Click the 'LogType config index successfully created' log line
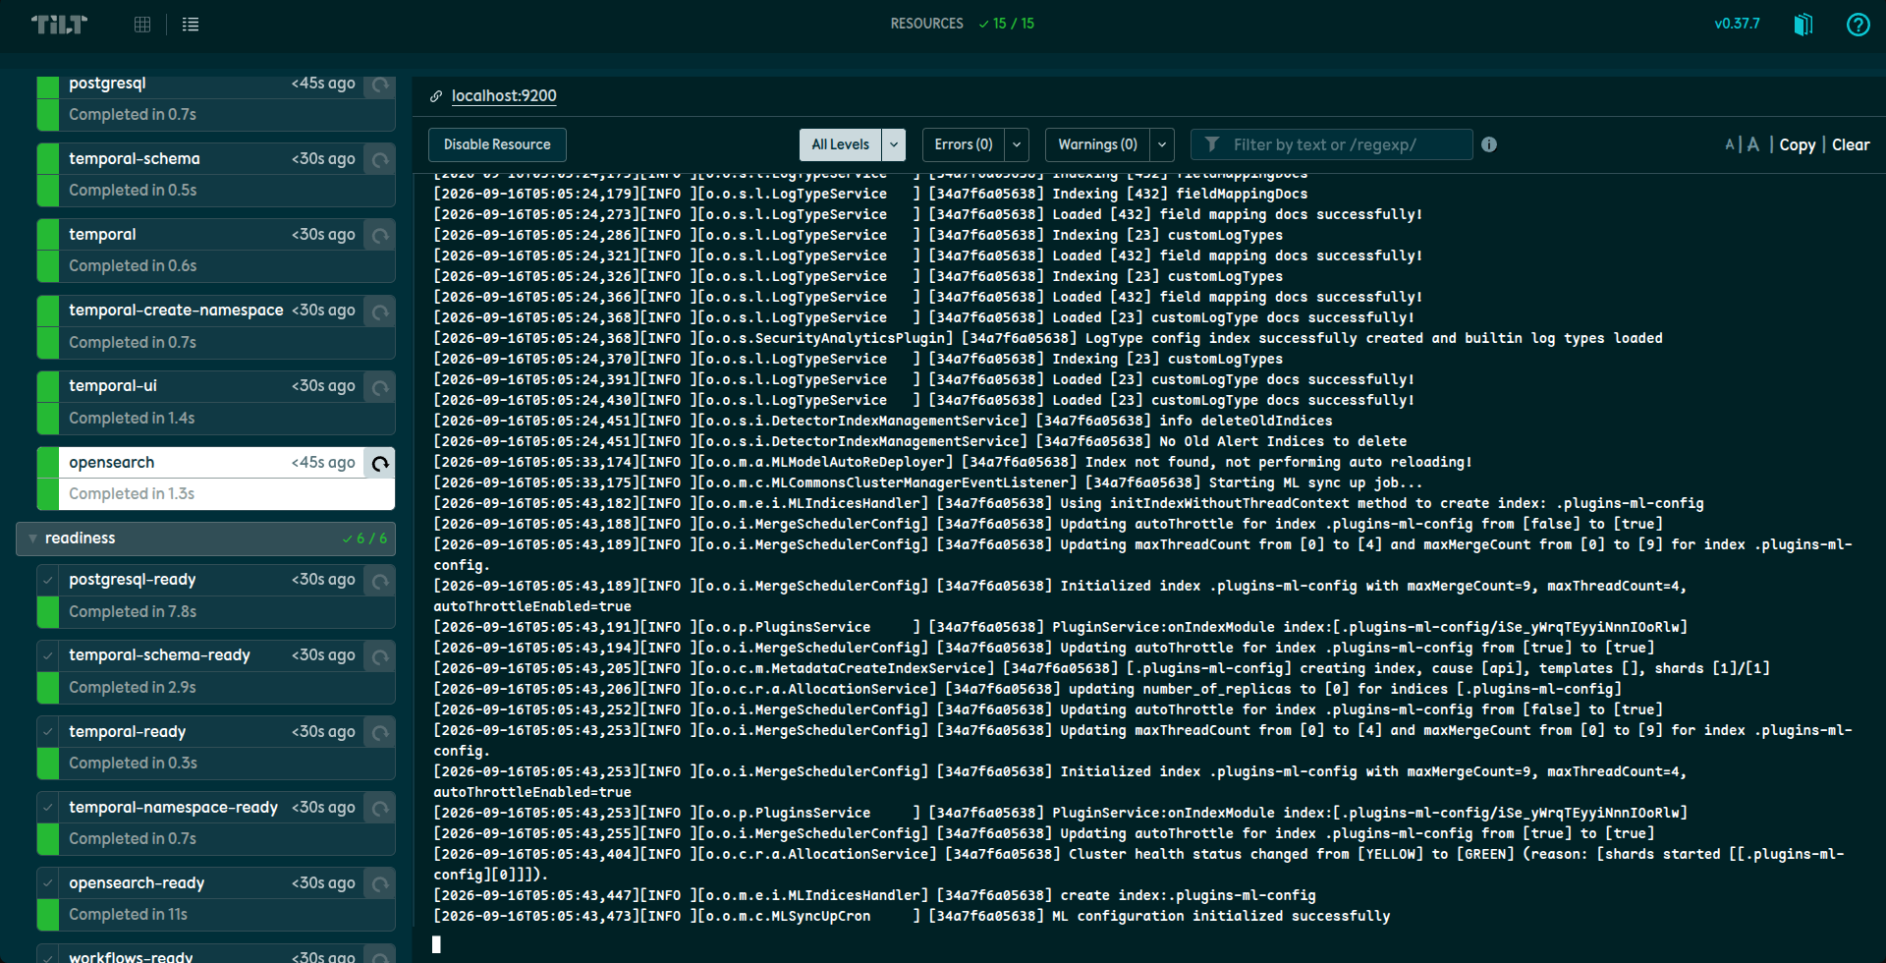The height and width of the screenshot is (963, 1886). [x=1048, y=338]
